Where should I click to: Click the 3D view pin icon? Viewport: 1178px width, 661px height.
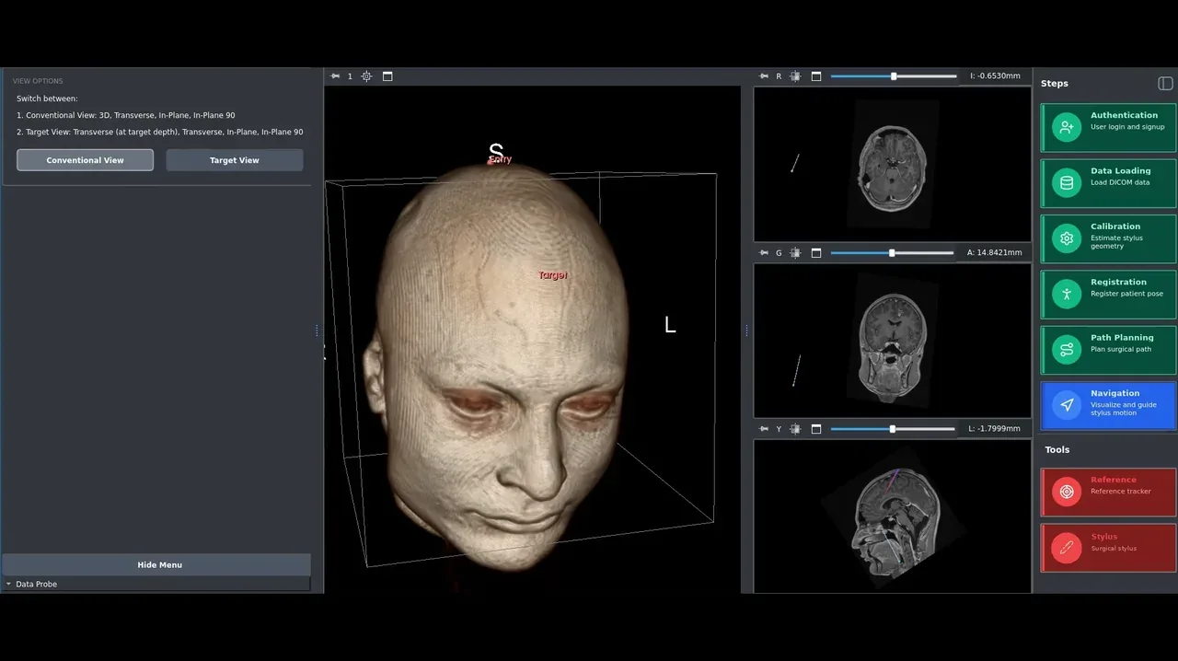pos(335,76)
